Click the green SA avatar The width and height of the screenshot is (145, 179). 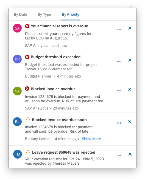click(x=17, y=91)
